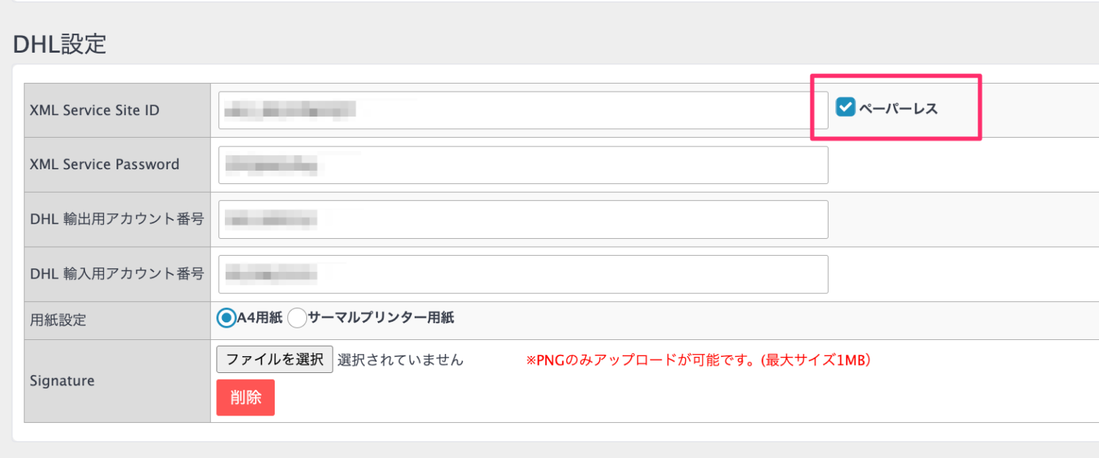The height and width of the screenshot is (458, 1099).
Task: Click the Signature row label
Action: click(62, 381)
